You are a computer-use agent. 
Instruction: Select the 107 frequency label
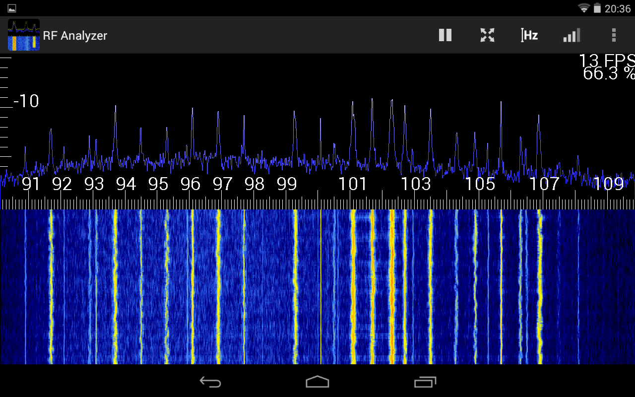click(544, 184)
